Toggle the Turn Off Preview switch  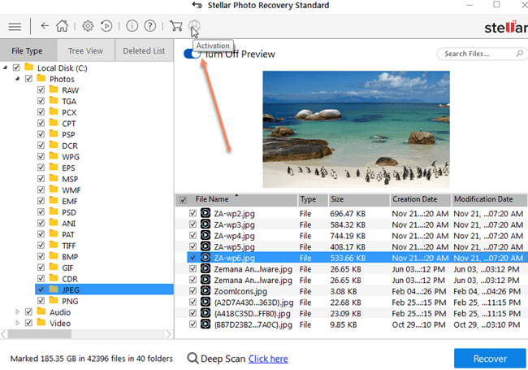[x=192, y=54]
